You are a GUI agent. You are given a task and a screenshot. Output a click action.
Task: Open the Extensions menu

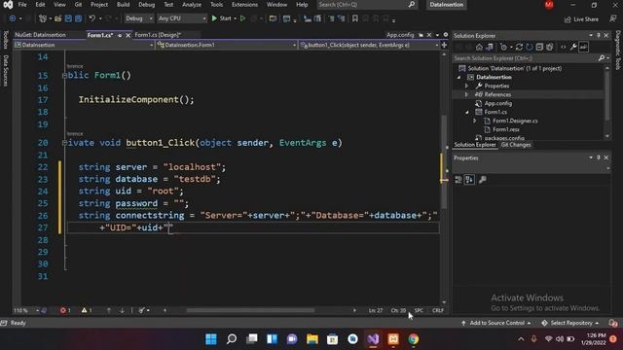(x=244, y=5)
